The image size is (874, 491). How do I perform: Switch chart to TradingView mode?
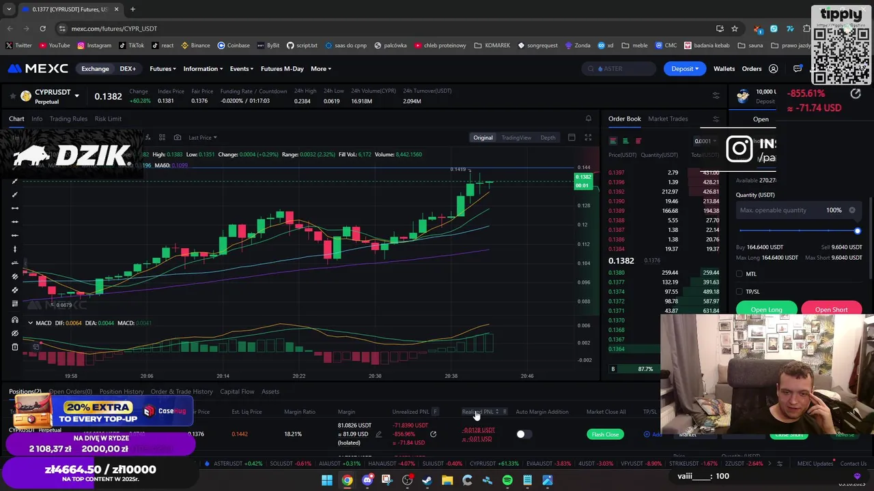coord(516,138)
